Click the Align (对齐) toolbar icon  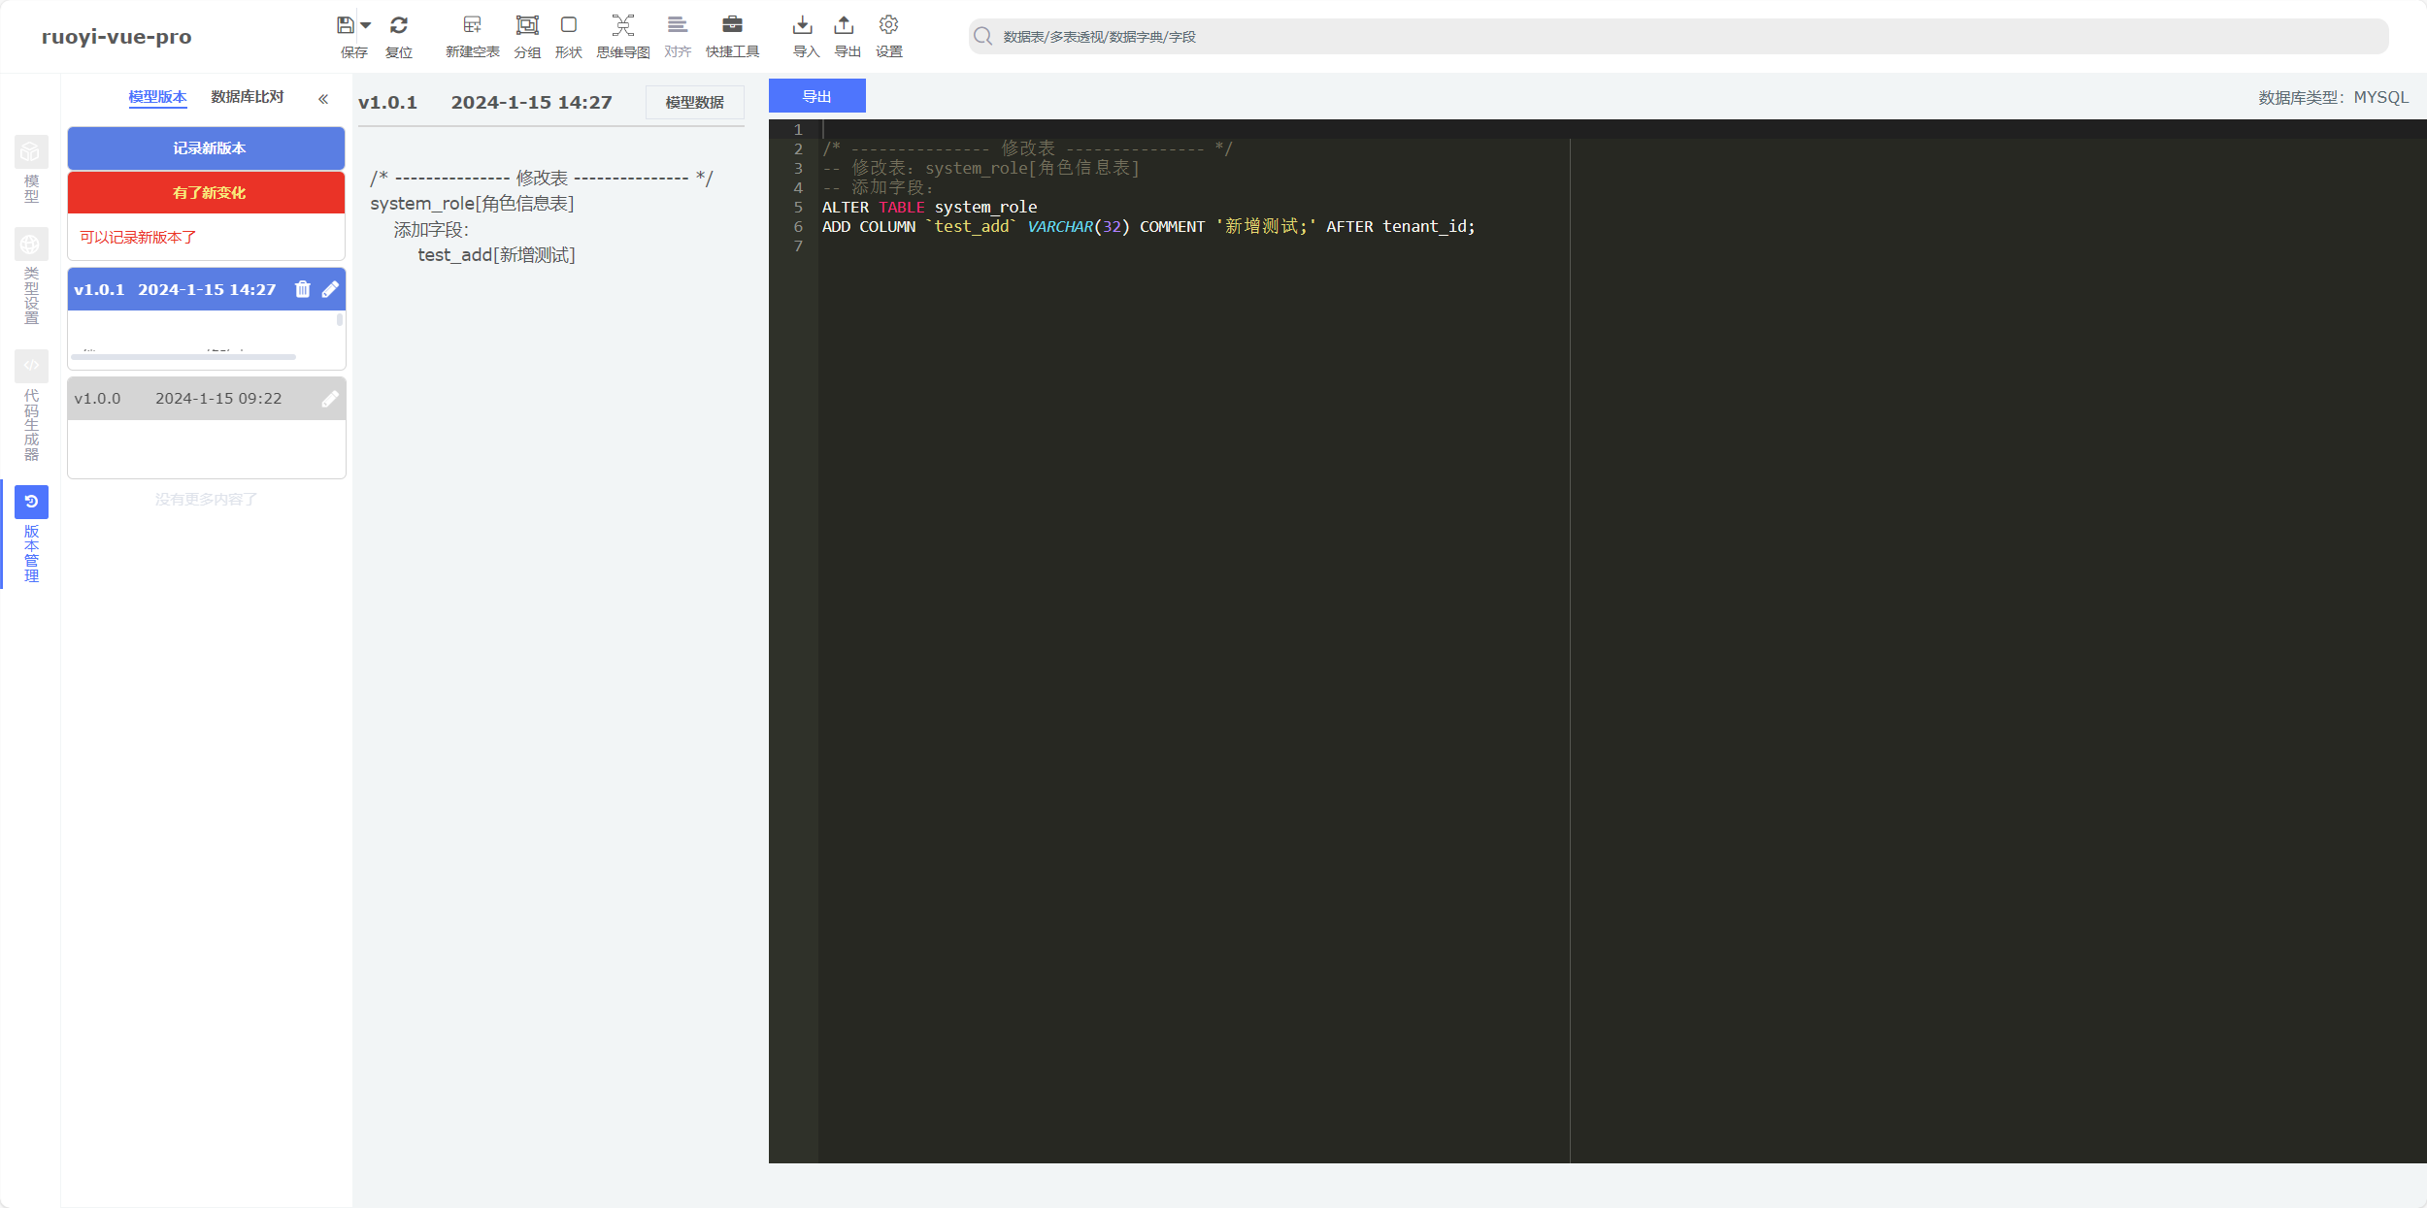tap(678, 25)
